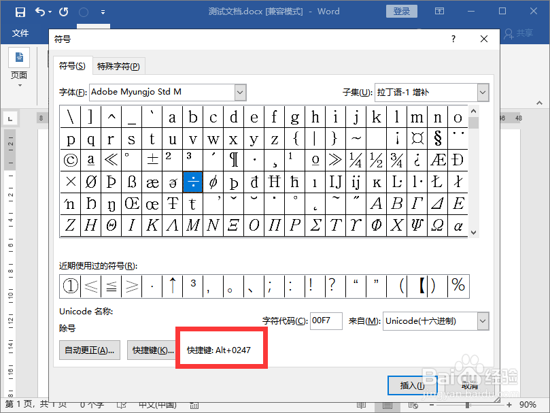
Task: Open the 来自 (From) encoding dropdown
Action: click(x=482, y=320)
